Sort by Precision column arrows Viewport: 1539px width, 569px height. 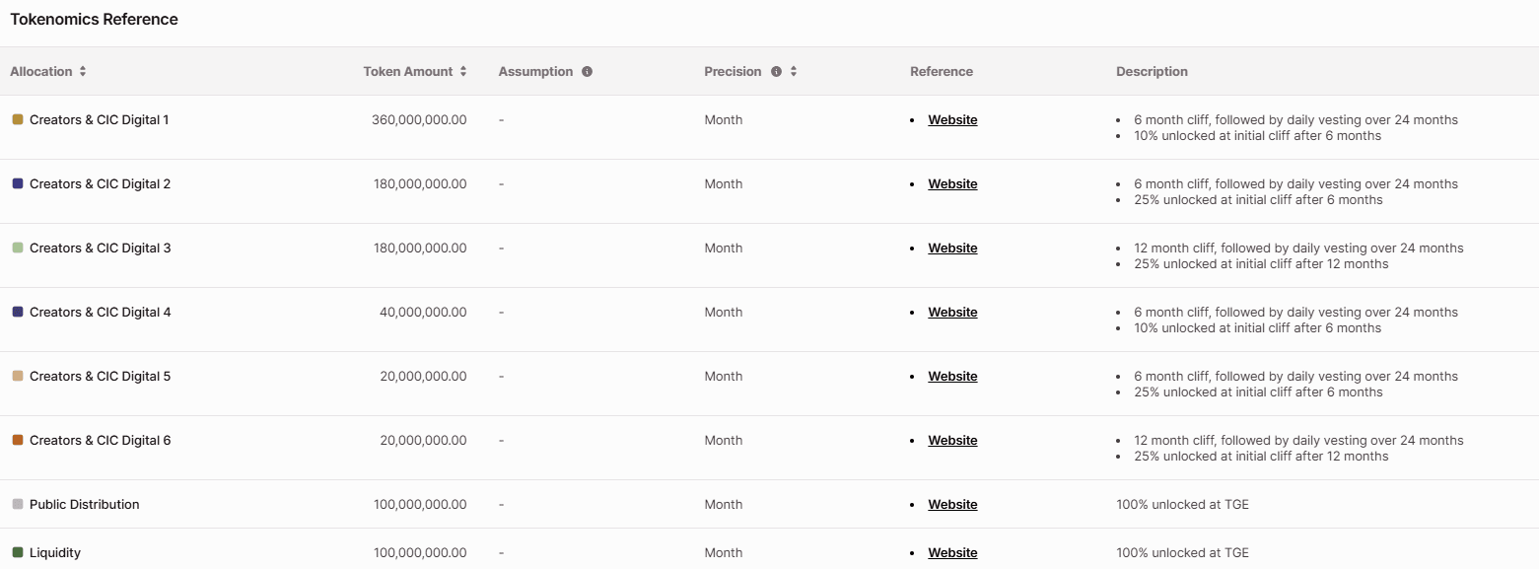(x=794, y=72)
